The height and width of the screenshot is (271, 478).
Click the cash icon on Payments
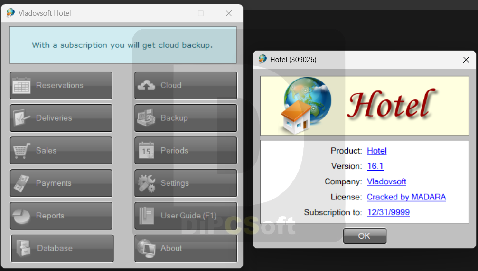[21, 183]
